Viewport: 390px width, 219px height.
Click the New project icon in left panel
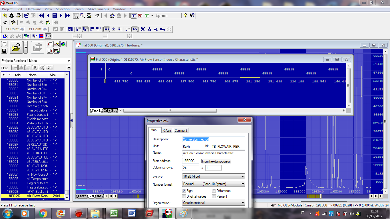[4, 44]
